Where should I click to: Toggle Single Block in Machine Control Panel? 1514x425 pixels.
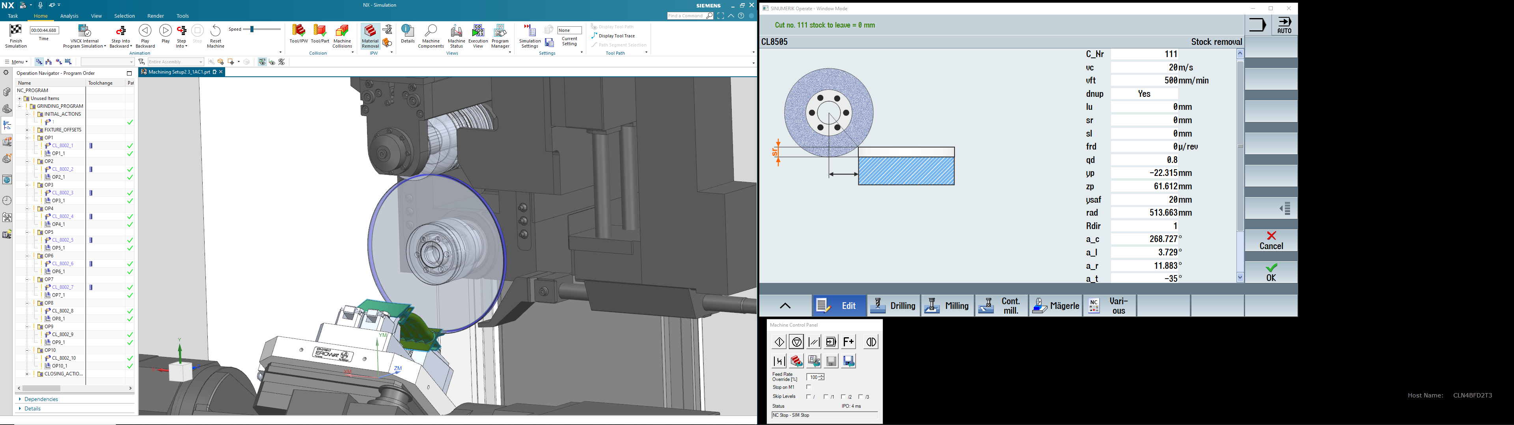click(x=831, y=342)
